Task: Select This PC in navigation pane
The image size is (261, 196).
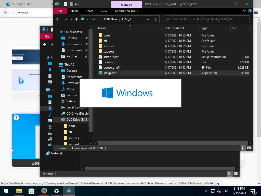Action: (x=69, y=65)
